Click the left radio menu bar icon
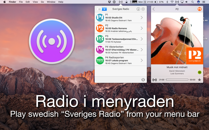 tap(121, 2)
